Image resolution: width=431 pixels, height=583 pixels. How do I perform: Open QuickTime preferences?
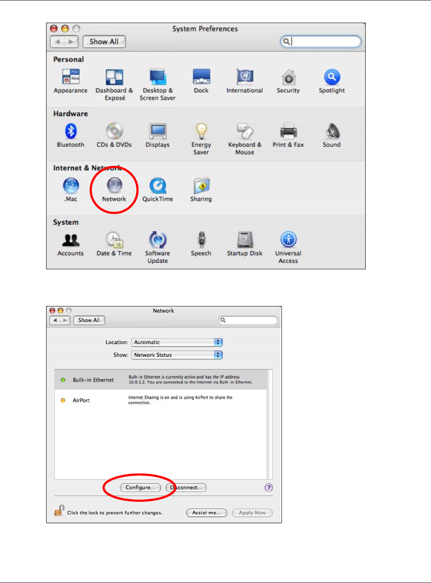pos(158,190)
